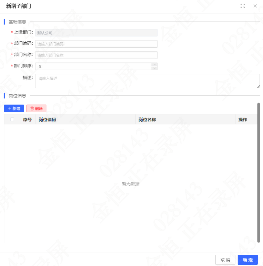
Task: Grab the 描述 textarea resize handle
Action: [258, 87]
